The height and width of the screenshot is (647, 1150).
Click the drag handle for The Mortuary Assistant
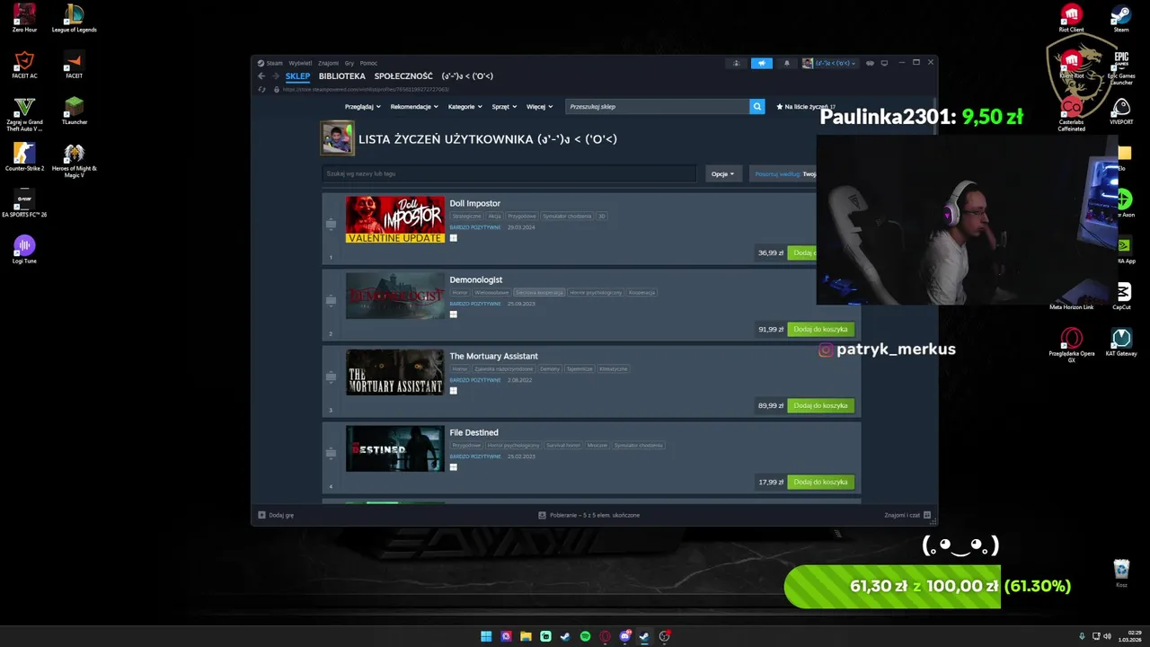(x=331, y=377)
